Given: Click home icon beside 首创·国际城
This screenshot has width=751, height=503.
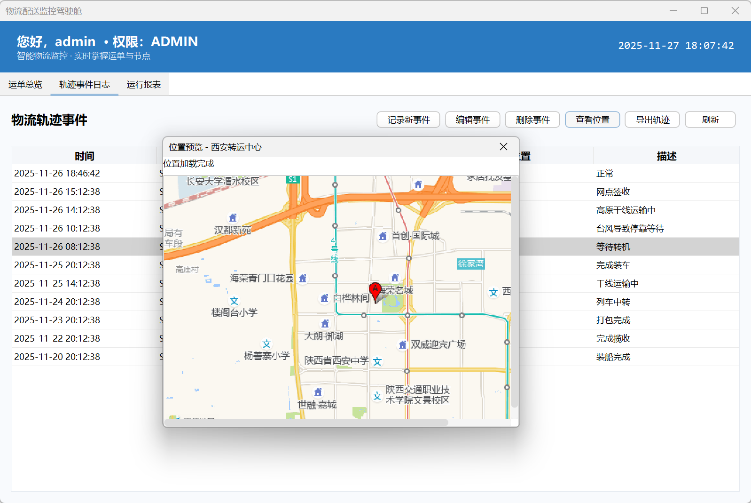Looking at the screenshot, I should (383, 236).
